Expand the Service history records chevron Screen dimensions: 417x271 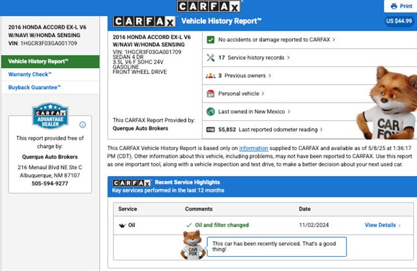coord(288,58)
